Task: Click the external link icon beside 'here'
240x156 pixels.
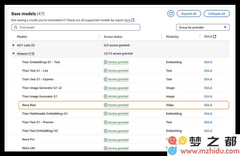Action: 133,20
